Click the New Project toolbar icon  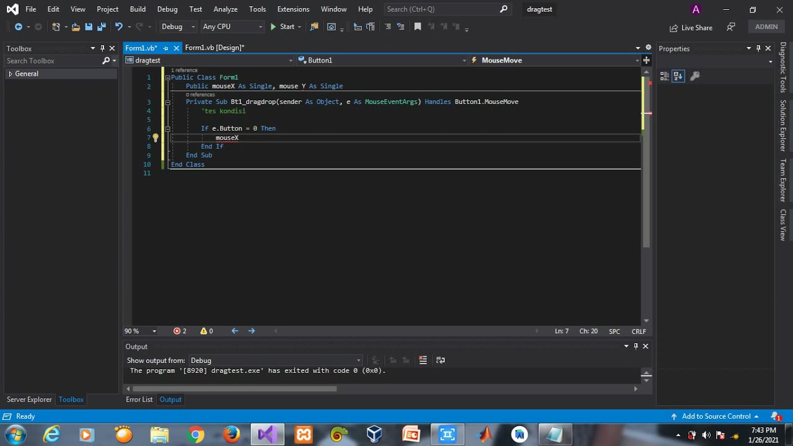tap(56, 27)
